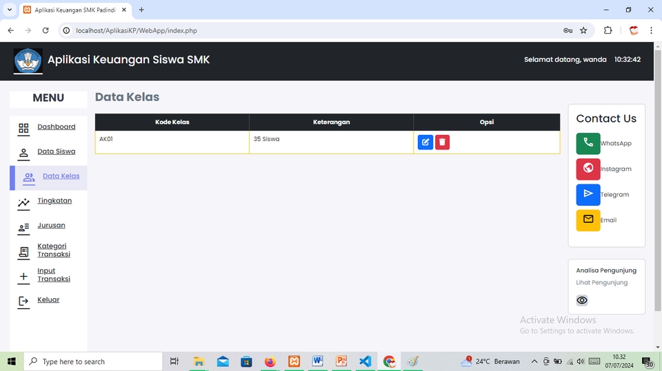Reload the page with the refresh button
This screenshot has width=662, height=371.
(46, 30)
